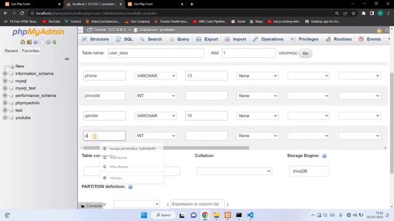Share this page icon in address bar

(345, 13)
